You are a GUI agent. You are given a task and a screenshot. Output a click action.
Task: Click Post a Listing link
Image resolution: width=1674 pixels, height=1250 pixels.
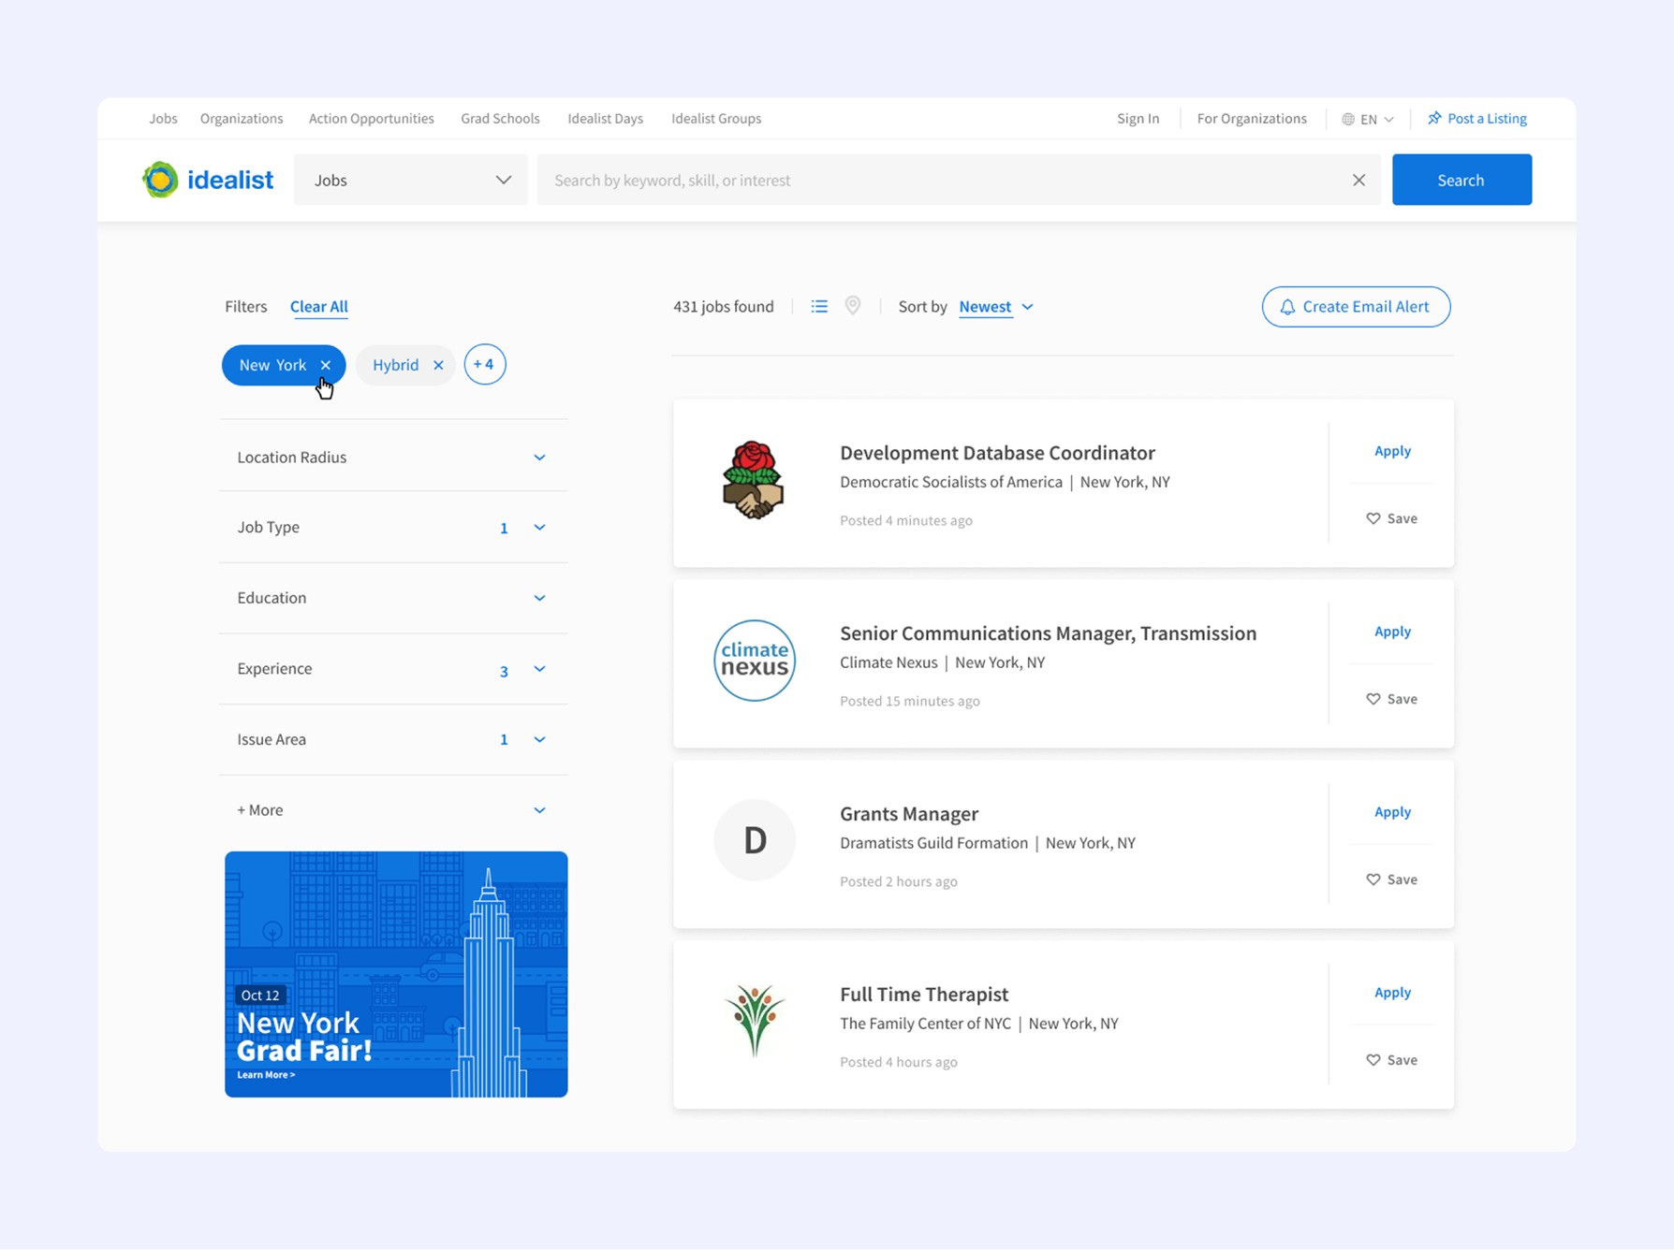[x=1476, y=119]
